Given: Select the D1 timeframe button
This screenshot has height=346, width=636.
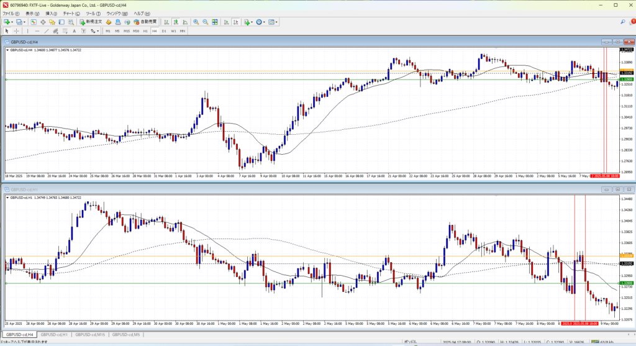Looking at the screenshot, I should tap(164, 30).
